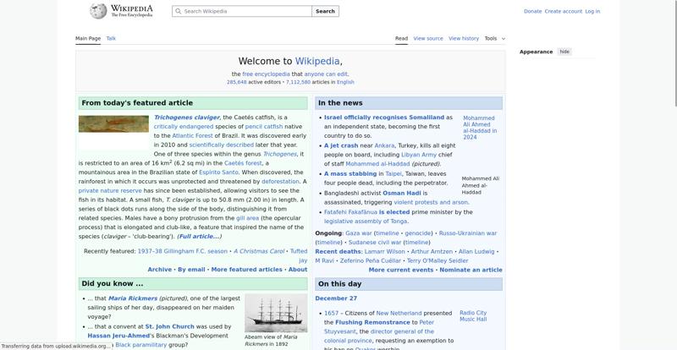This screenshot has height=350, width=677.
Task: Open the Log in link
Action: click(592, 12)
